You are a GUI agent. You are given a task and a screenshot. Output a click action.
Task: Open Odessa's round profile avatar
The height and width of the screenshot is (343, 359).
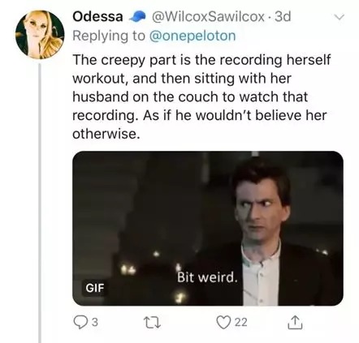click(x=40, y=34)
